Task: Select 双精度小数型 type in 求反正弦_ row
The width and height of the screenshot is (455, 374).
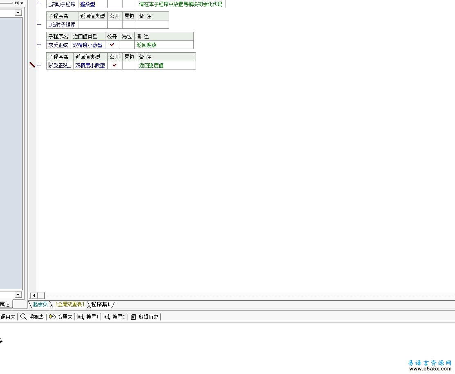Action: click(x=90, y=65)
